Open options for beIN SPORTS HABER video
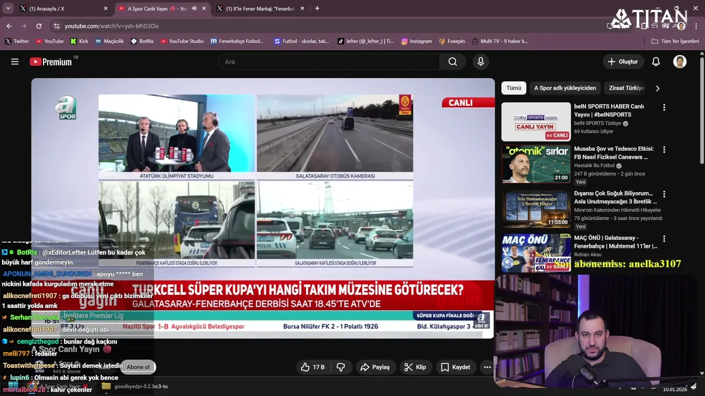705x396 pixels. click(x=664, y=107)
